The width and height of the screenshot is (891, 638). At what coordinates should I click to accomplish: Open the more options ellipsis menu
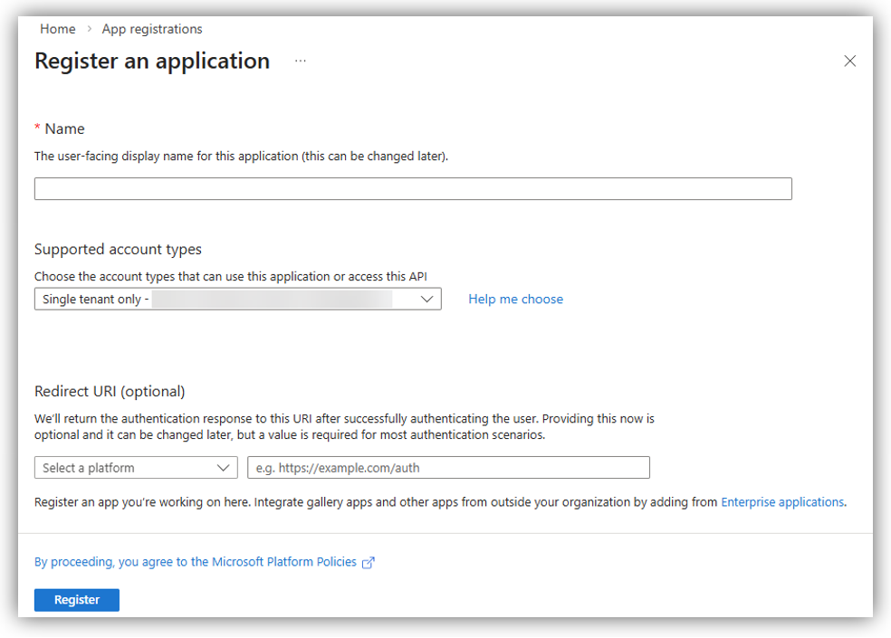(x=301, y=62)
